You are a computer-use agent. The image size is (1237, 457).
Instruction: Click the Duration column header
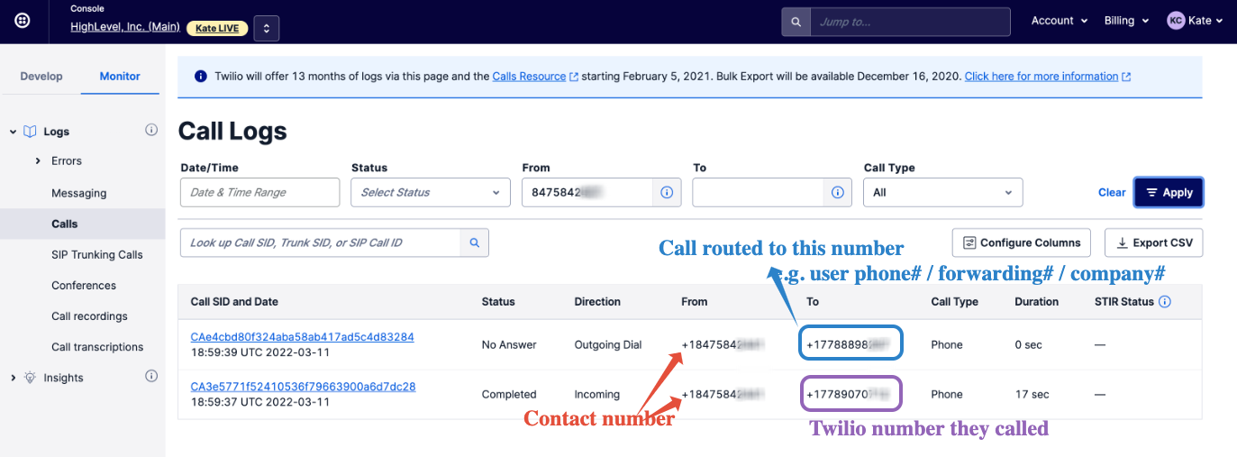click(x=1036, y=302)
